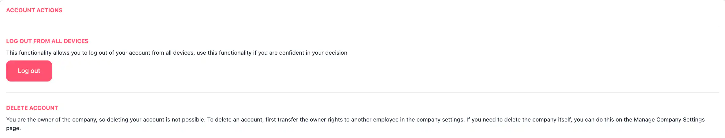Screen dimensions: 725x138
Task: Click 'To delete an account' sentence start
Action: (x=234, y=120)
